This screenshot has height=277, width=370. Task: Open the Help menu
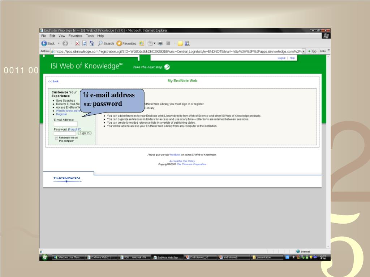pyautogui.click(x=100, y=36)
